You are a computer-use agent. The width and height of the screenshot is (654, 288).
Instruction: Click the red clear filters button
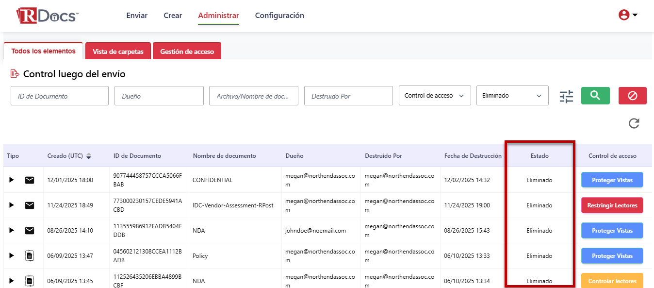coord(632,96)
